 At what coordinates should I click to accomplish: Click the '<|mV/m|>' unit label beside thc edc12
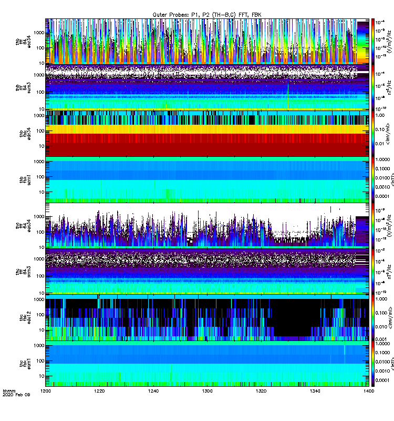(x=390, y=318)
